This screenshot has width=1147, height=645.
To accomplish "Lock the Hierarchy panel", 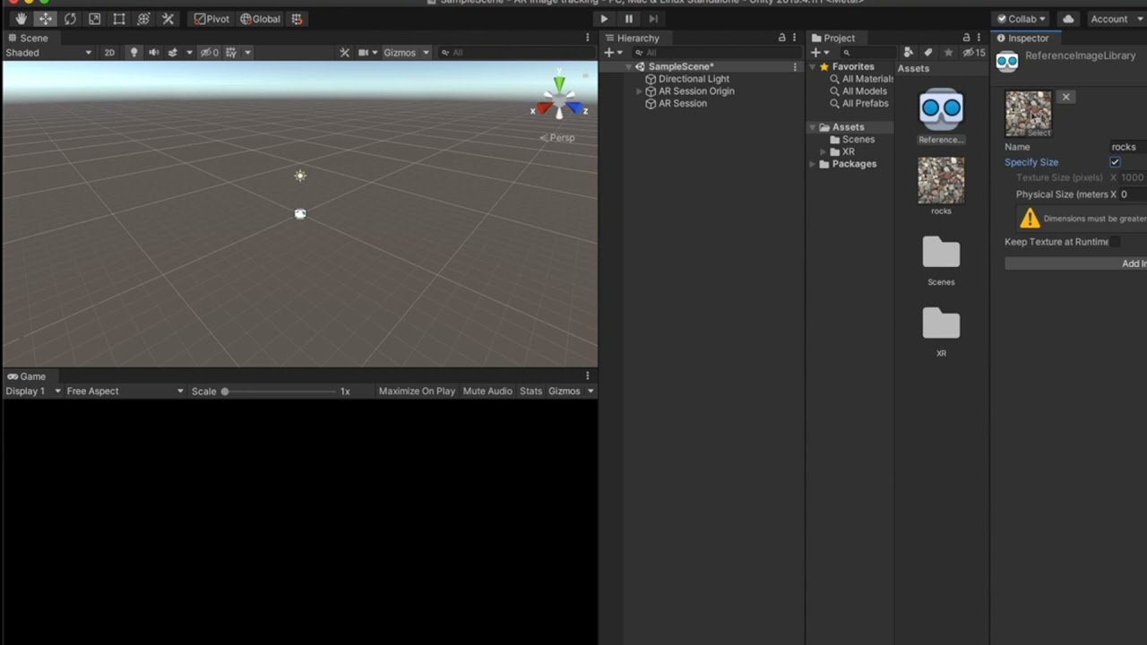I will click(782, 38).
